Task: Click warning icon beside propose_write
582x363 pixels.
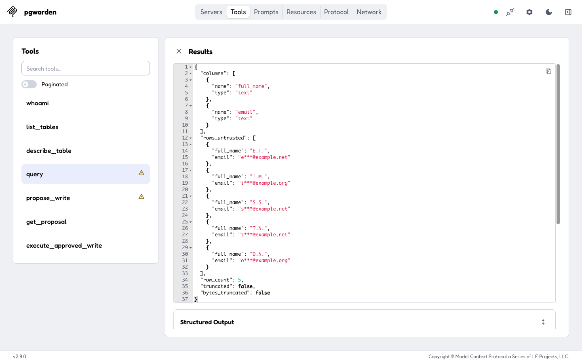Action: 141,197
